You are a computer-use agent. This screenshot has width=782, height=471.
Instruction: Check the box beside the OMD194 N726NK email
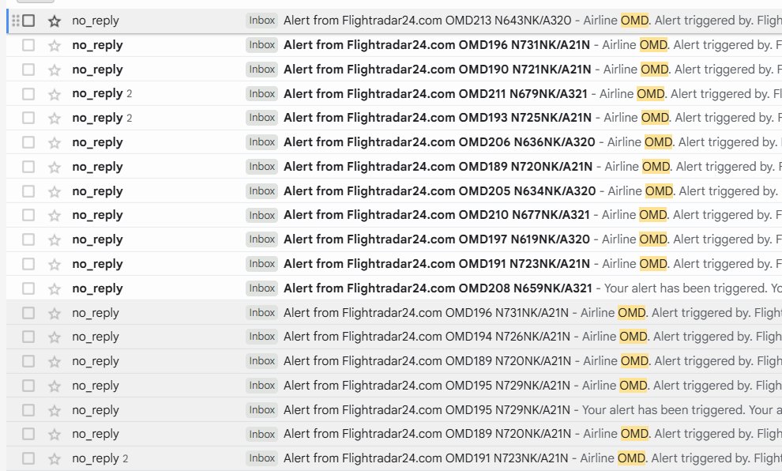click(x=28, y=337)
